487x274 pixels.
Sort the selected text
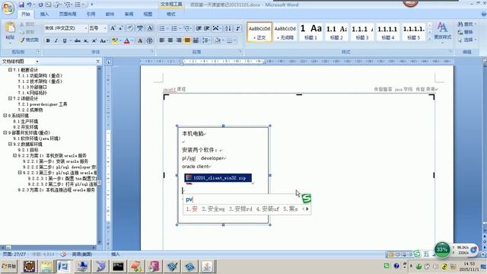(228, 28)
